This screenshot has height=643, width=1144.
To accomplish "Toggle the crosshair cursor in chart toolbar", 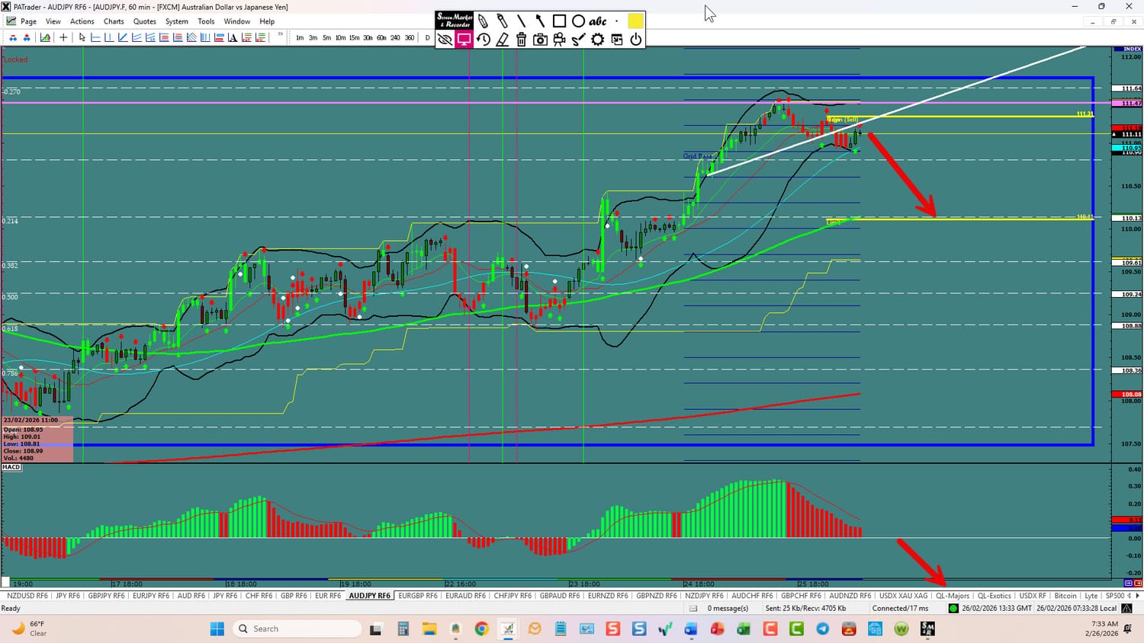I will point(63,37).
